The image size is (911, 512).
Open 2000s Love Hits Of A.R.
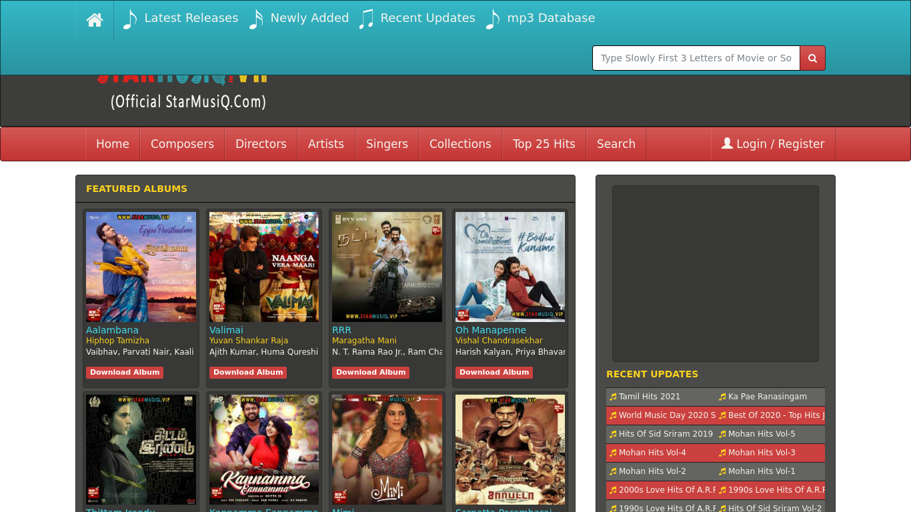(667, 490)
